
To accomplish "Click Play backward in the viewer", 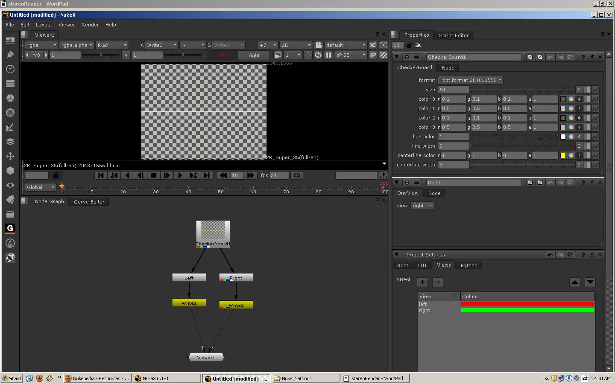I will pyautogui.click(x=127, y=175).
